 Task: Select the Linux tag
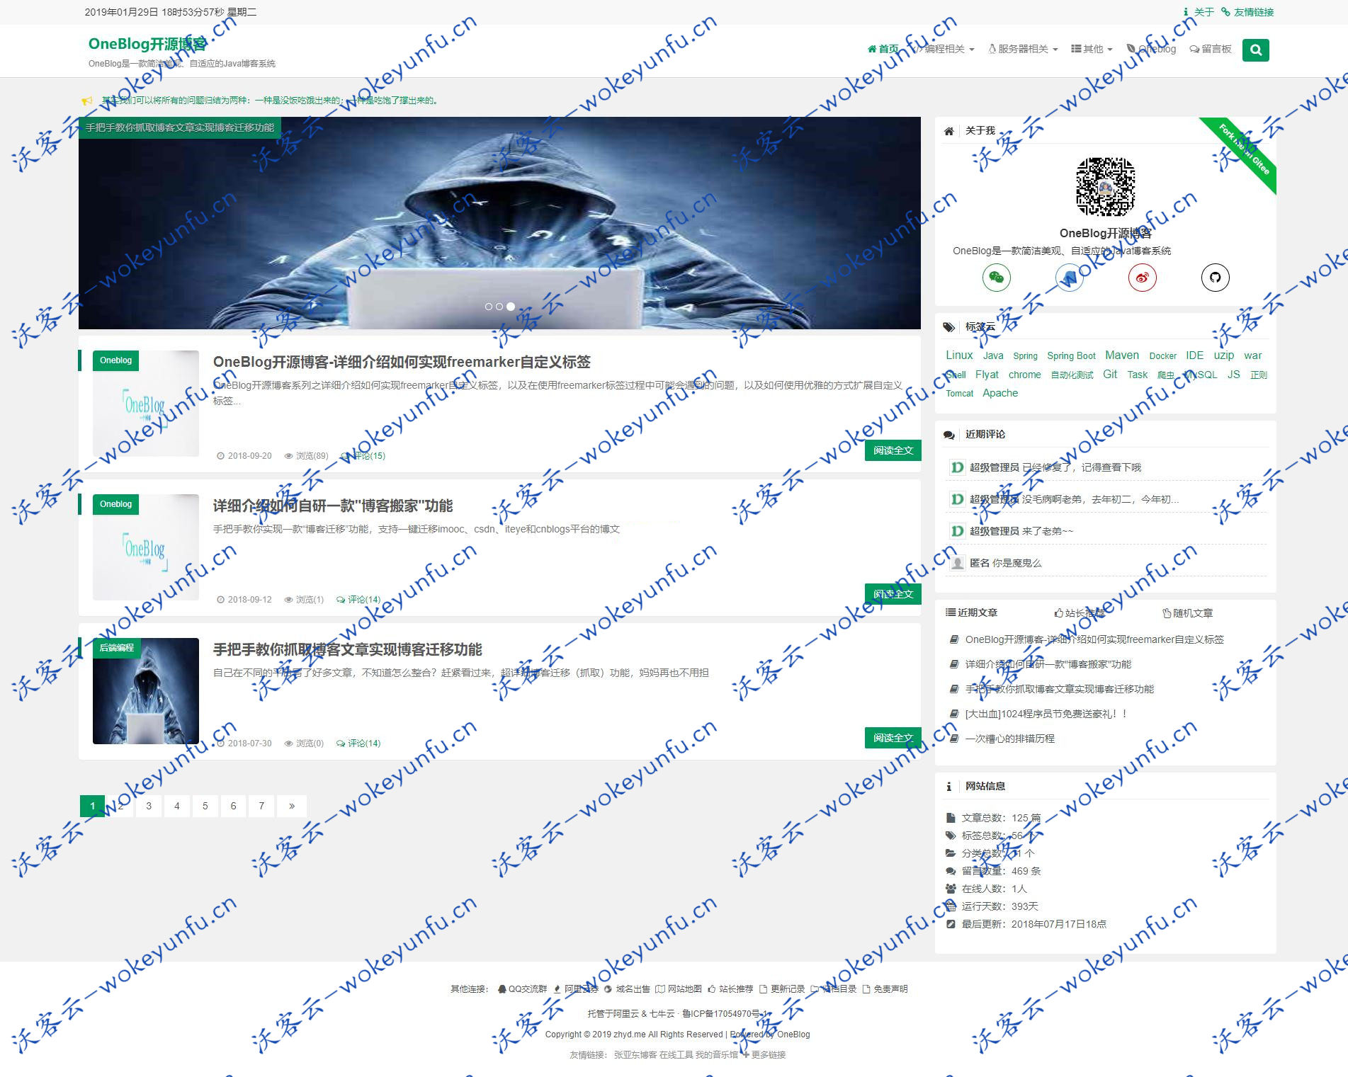point(959,355)
